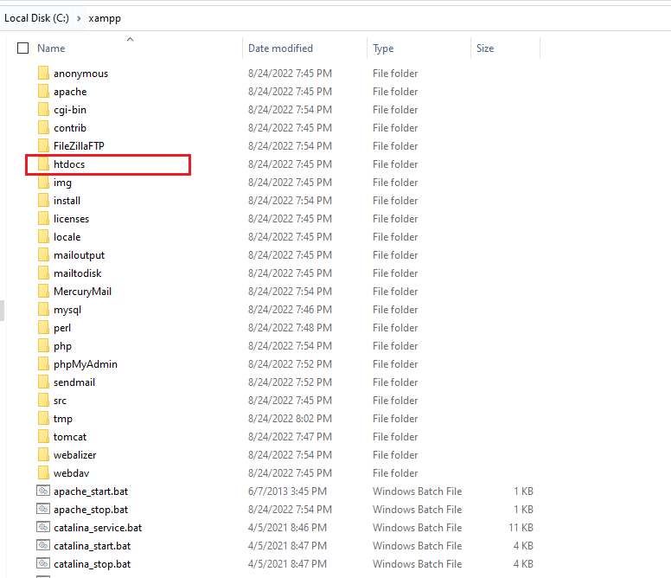This screenshot has height=578, width=671.
Task: Sort files by Size column header
Action: click(485, 48)
